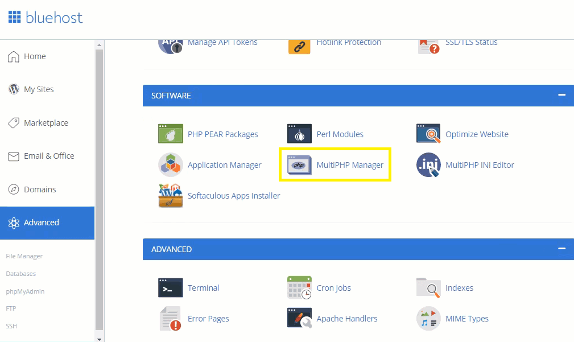The width and height of the screenshot is (574, 342).
Task: Click the Marketplace tag icon
Action: point(14,123)
